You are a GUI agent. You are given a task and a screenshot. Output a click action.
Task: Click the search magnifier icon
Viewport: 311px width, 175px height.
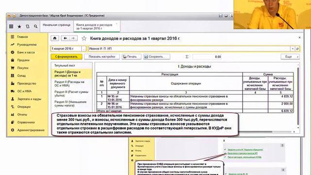[x=35, y=26]
